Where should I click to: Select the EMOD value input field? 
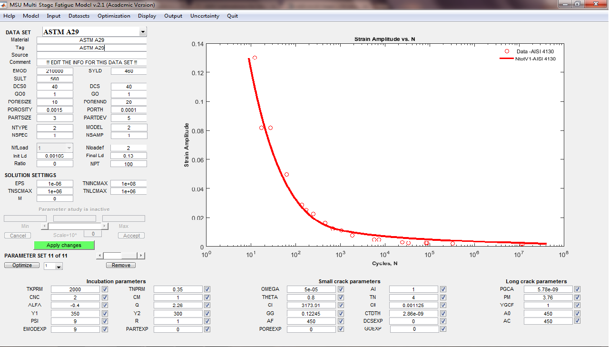coord(55,70)
